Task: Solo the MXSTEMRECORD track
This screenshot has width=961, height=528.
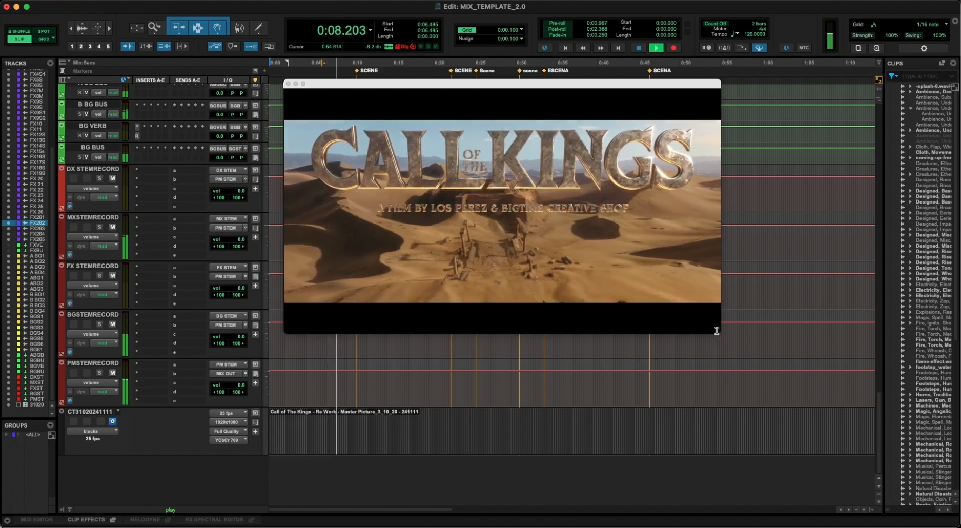Action: 99,227
